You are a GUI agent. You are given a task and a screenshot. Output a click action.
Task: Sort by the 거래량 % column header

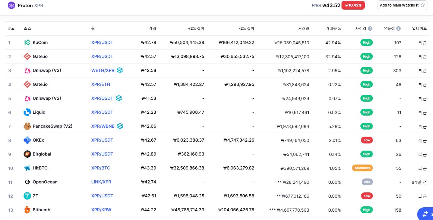coord(333,29)
